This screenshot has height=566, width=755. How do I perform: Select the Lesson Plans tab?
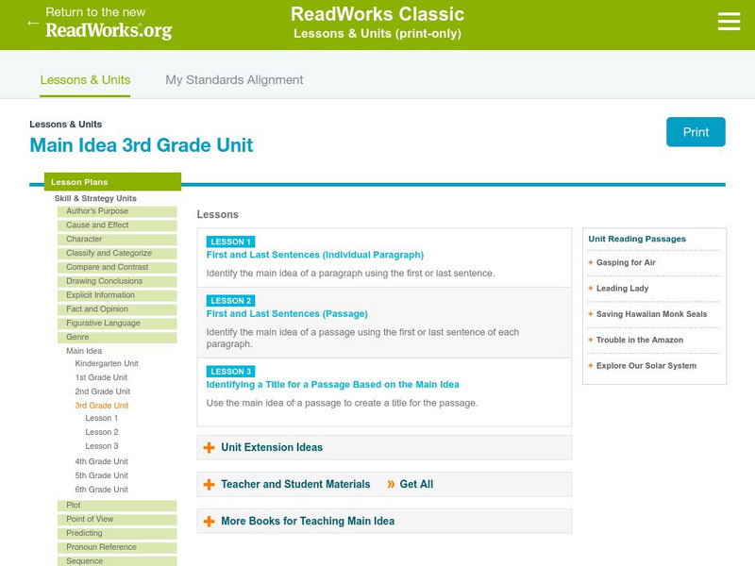[112, 182]
